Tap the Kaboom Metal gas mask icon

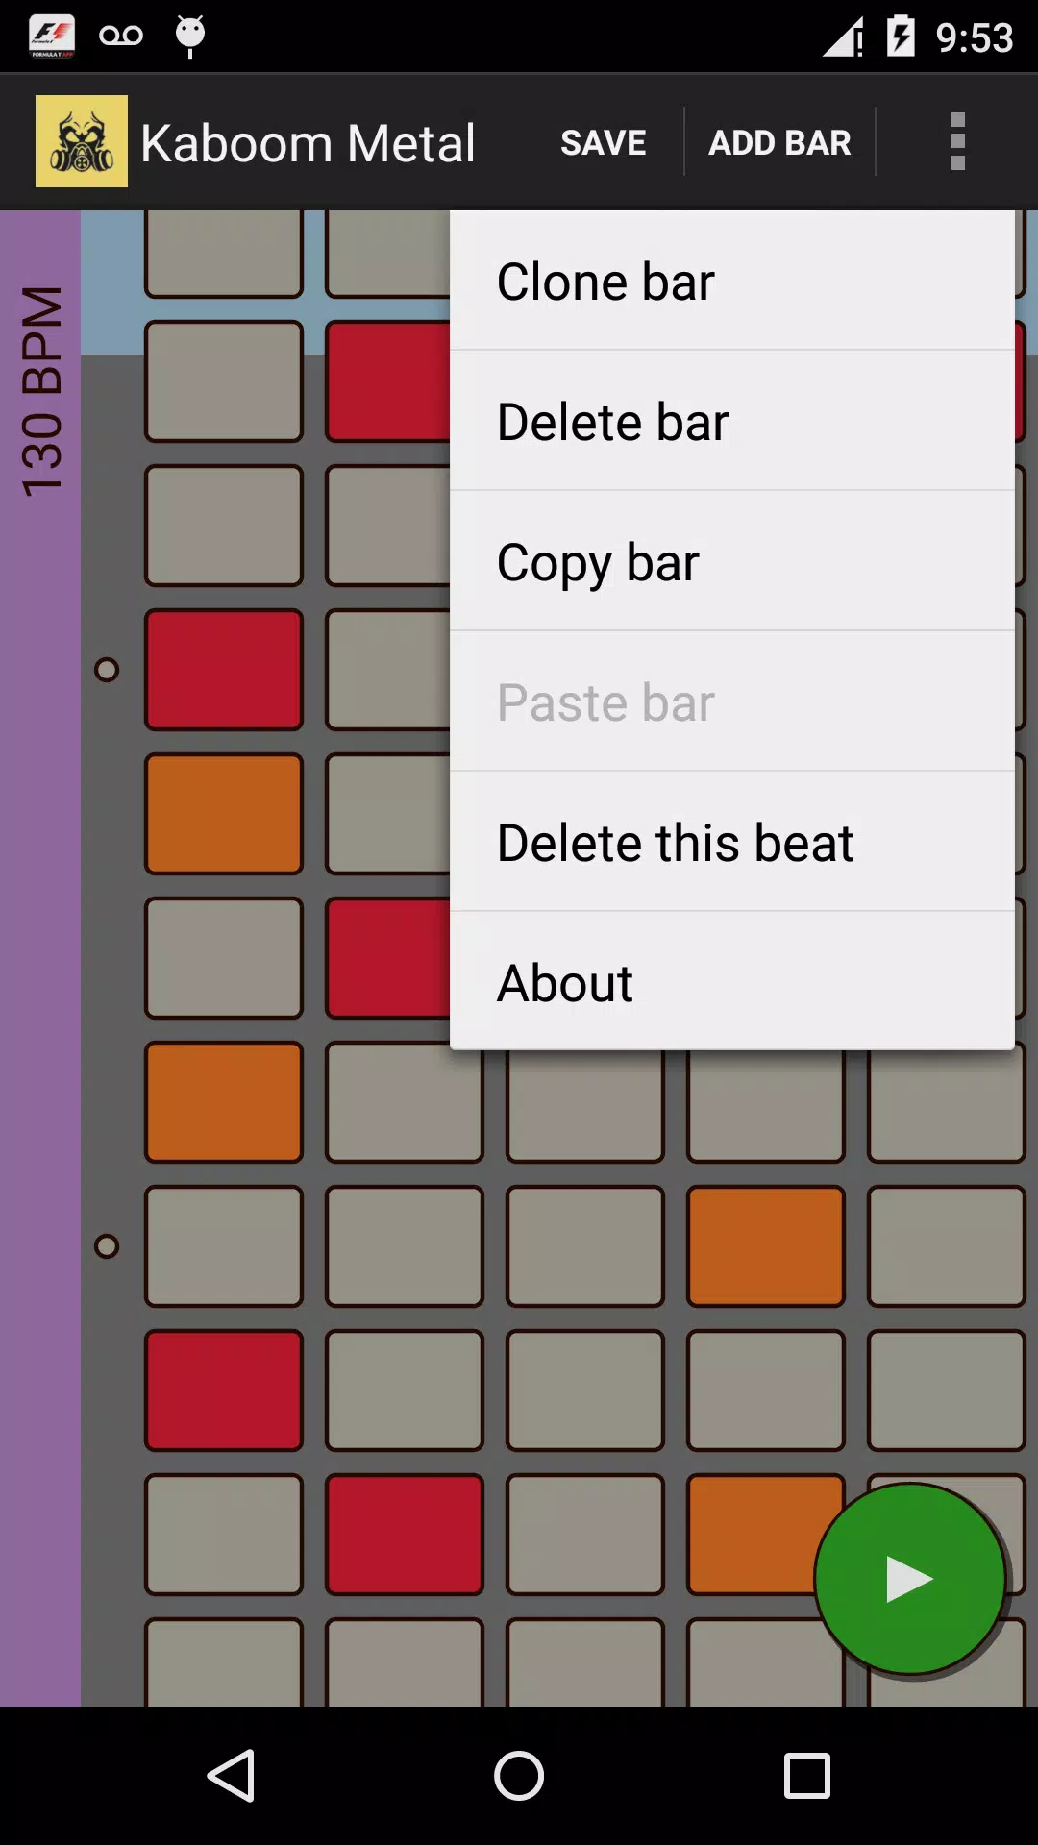point(82,141)
